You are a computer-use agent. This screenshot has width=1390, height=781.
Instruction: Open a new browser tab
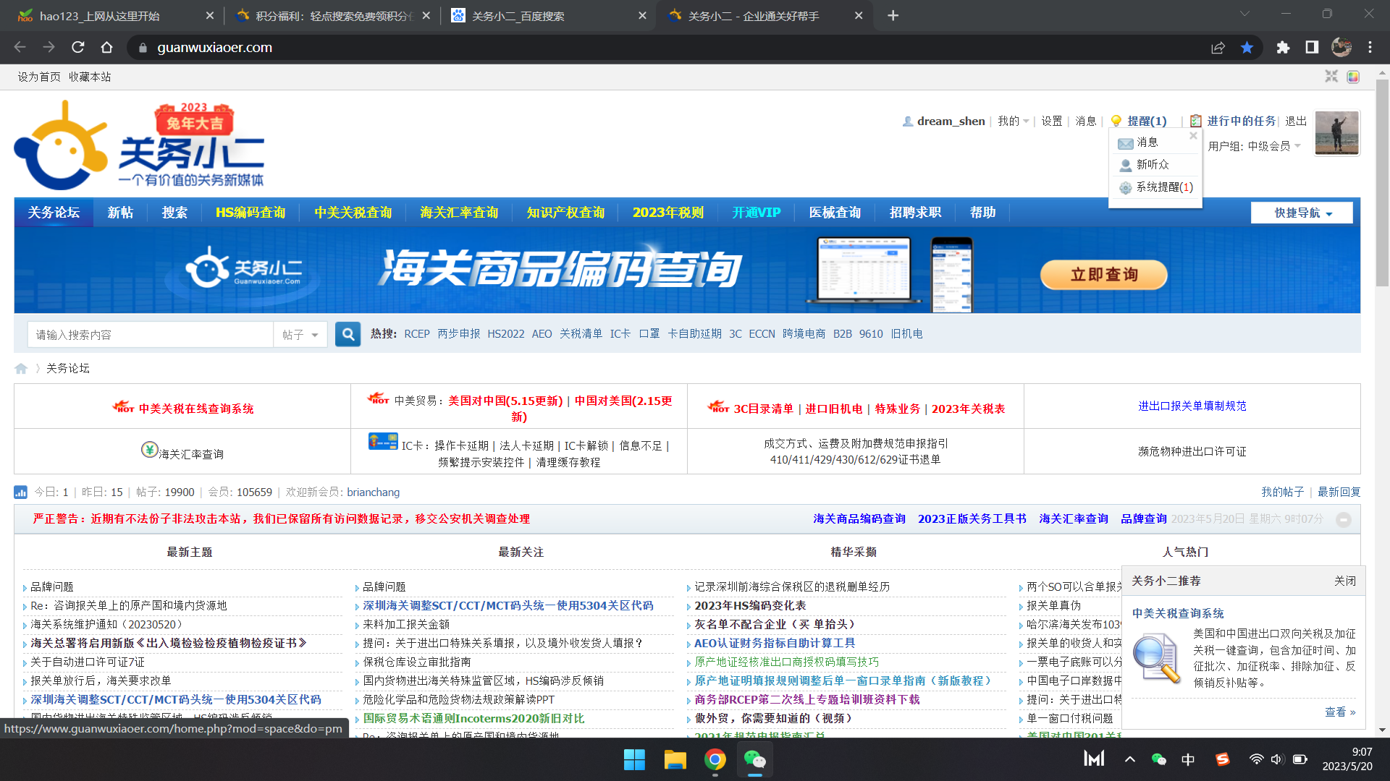893,15
